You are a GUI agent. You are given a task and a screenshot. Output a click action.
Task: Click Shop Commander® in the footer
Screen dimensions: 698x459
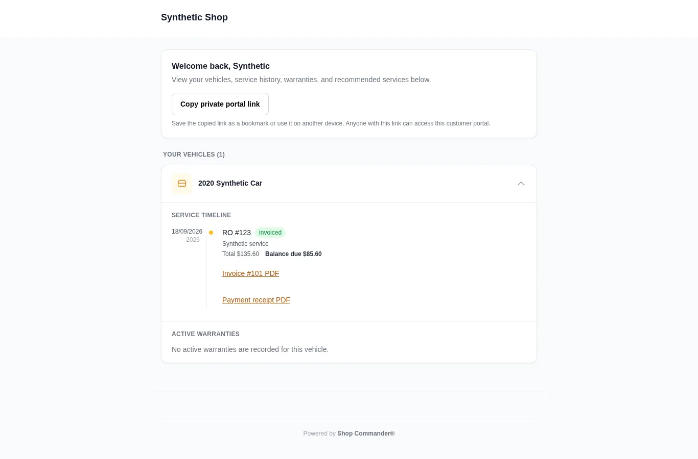pos(366,433)
